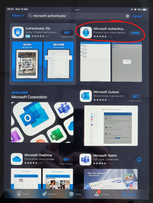Tap the Microsoft Teams app icon
The width and height of the screenshot is (153, 203).
pyautogui.click(x=85, y=160)
